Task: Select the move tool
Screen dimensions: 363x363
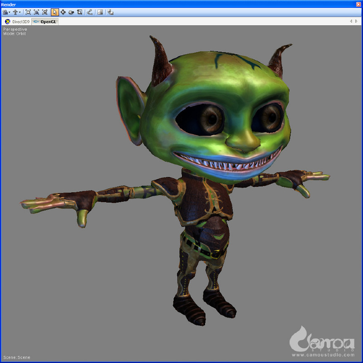Action: (63, 12)
